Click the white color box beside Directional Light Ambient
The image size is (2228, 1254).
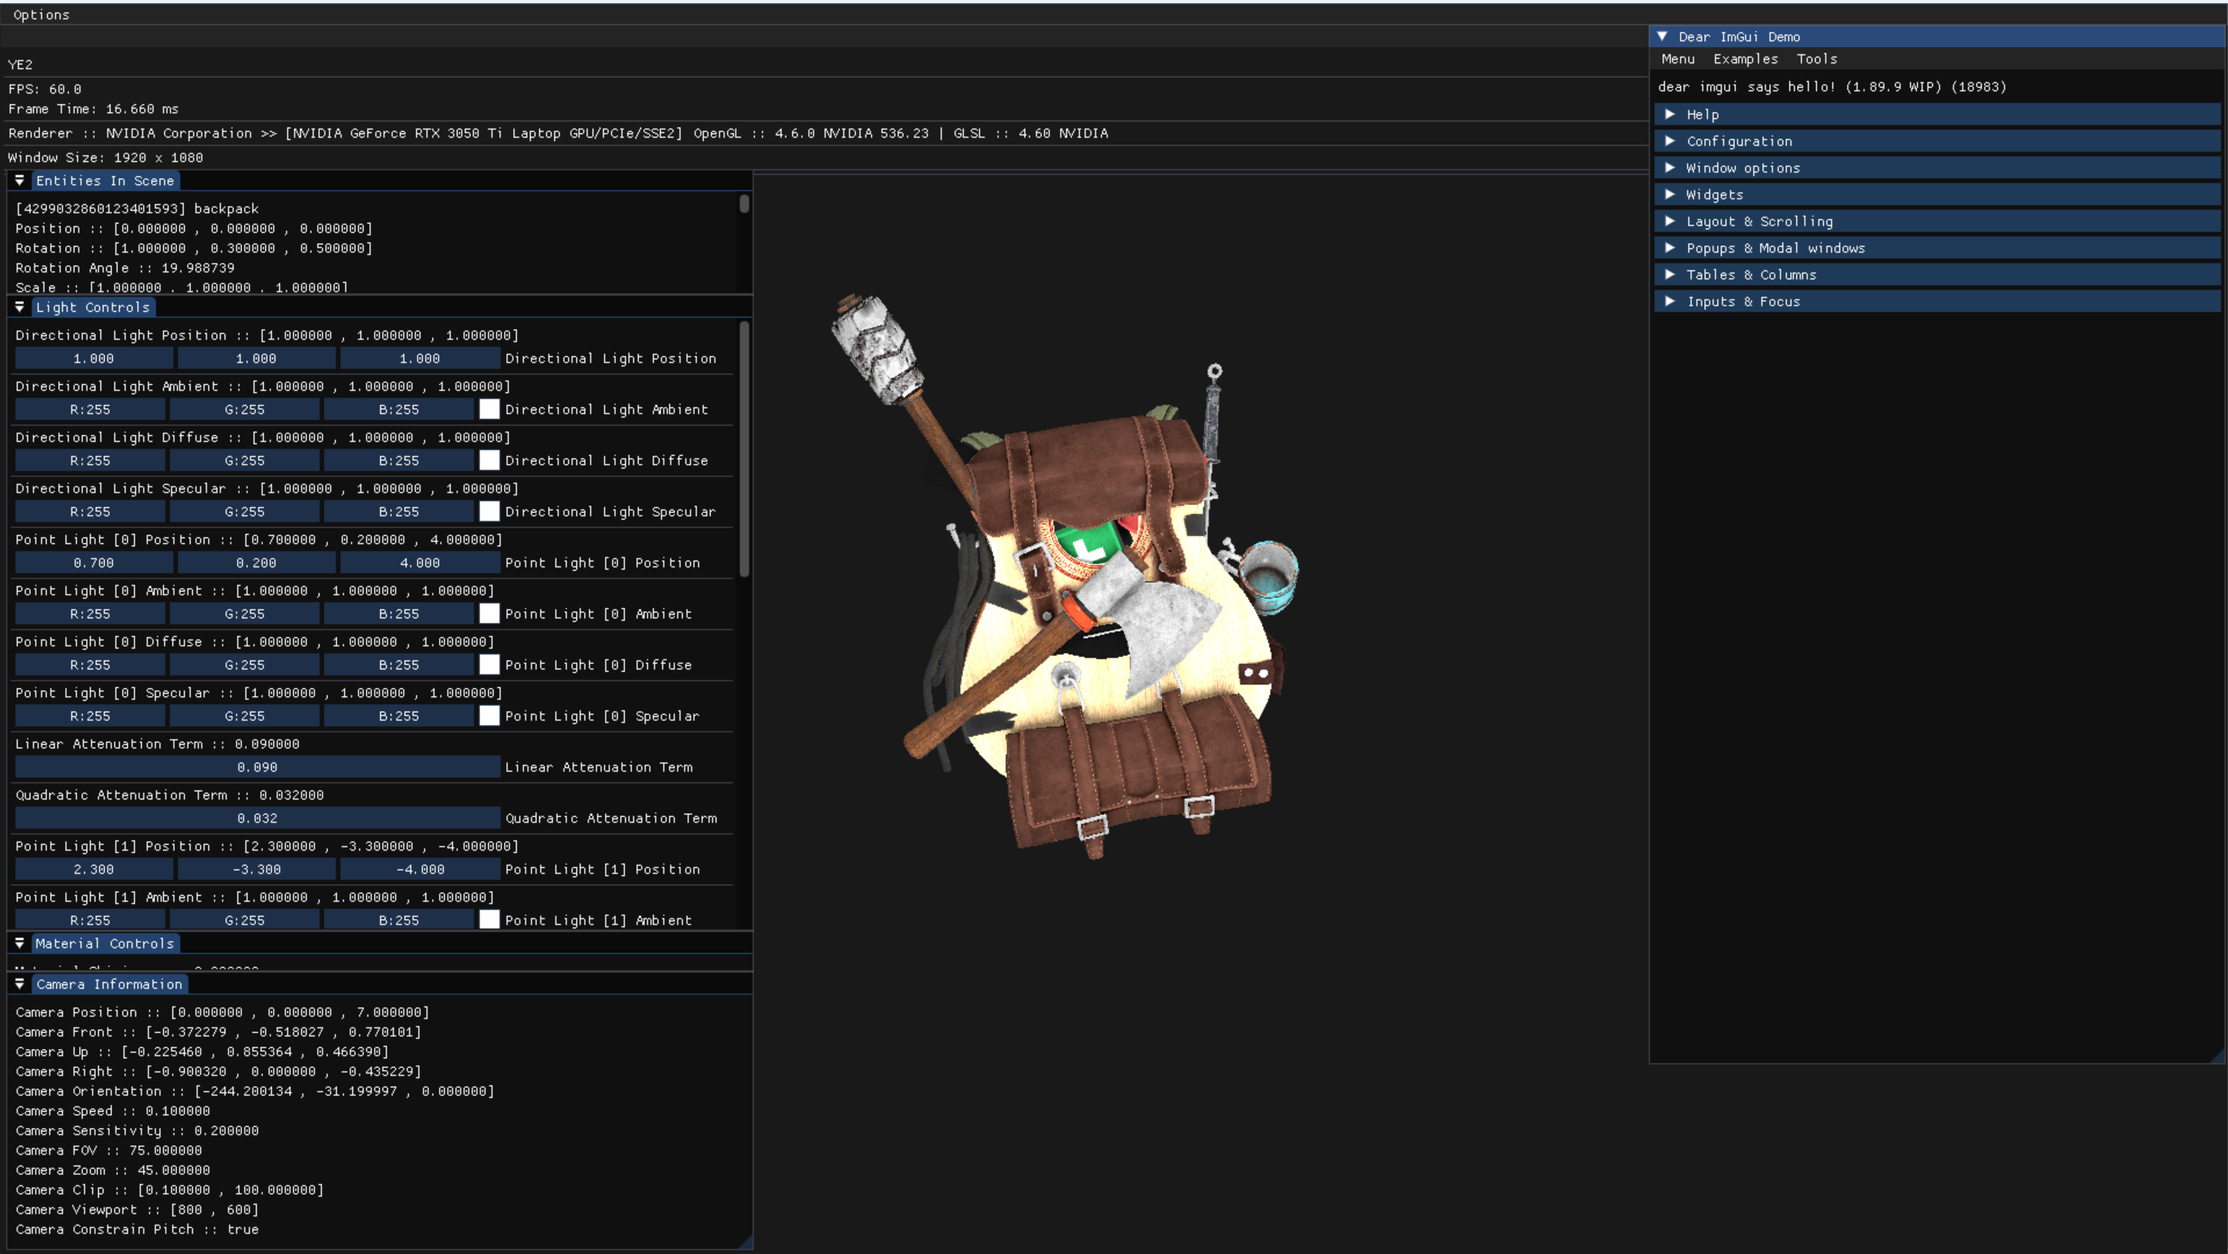(490, 409)
